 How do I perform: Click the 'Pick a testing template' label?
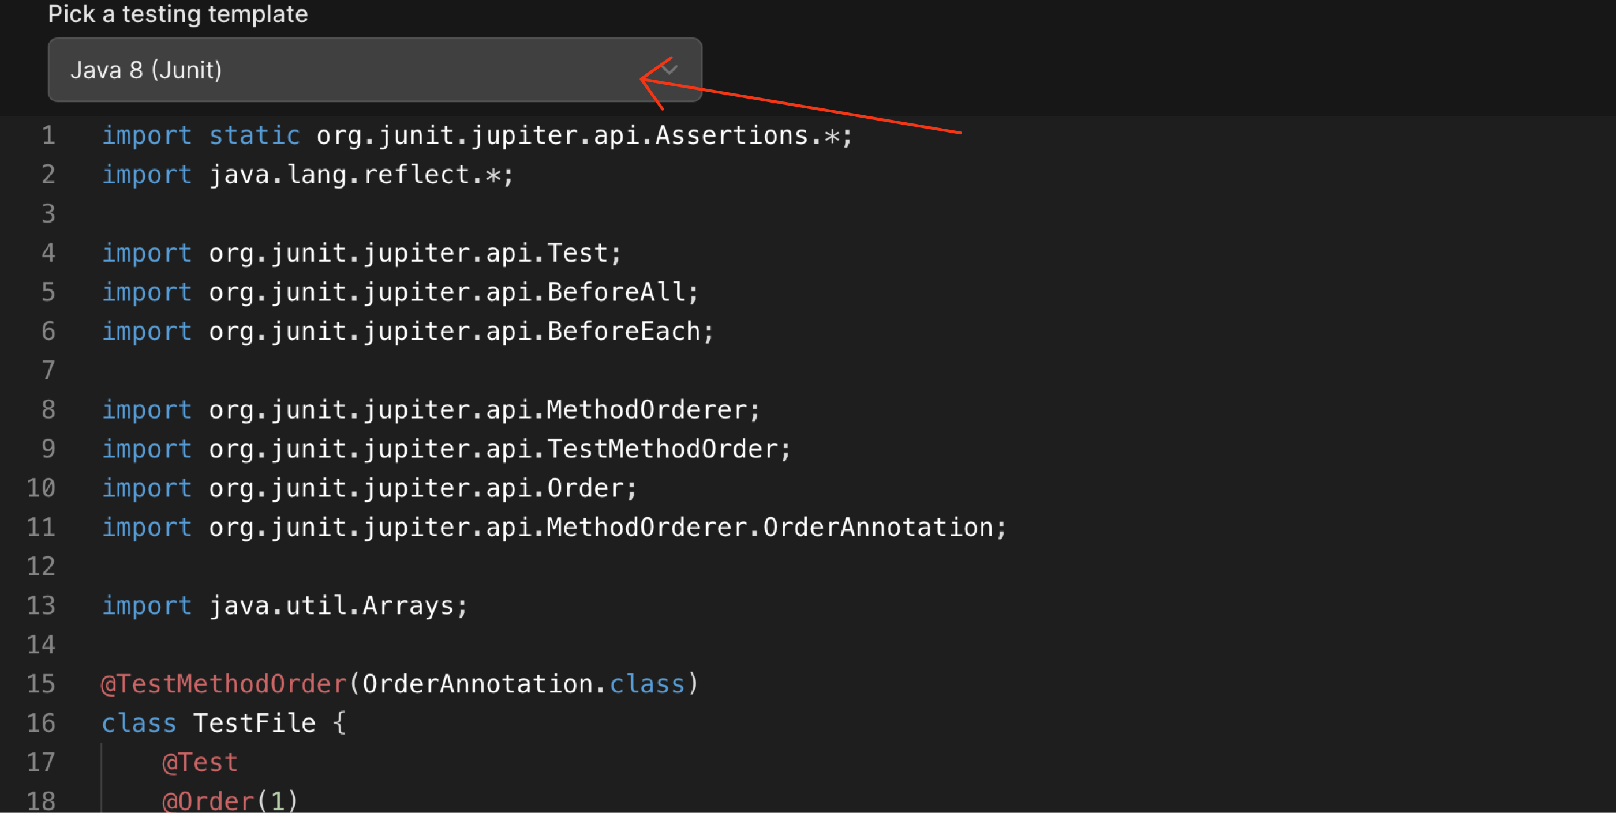pos(178,14)
